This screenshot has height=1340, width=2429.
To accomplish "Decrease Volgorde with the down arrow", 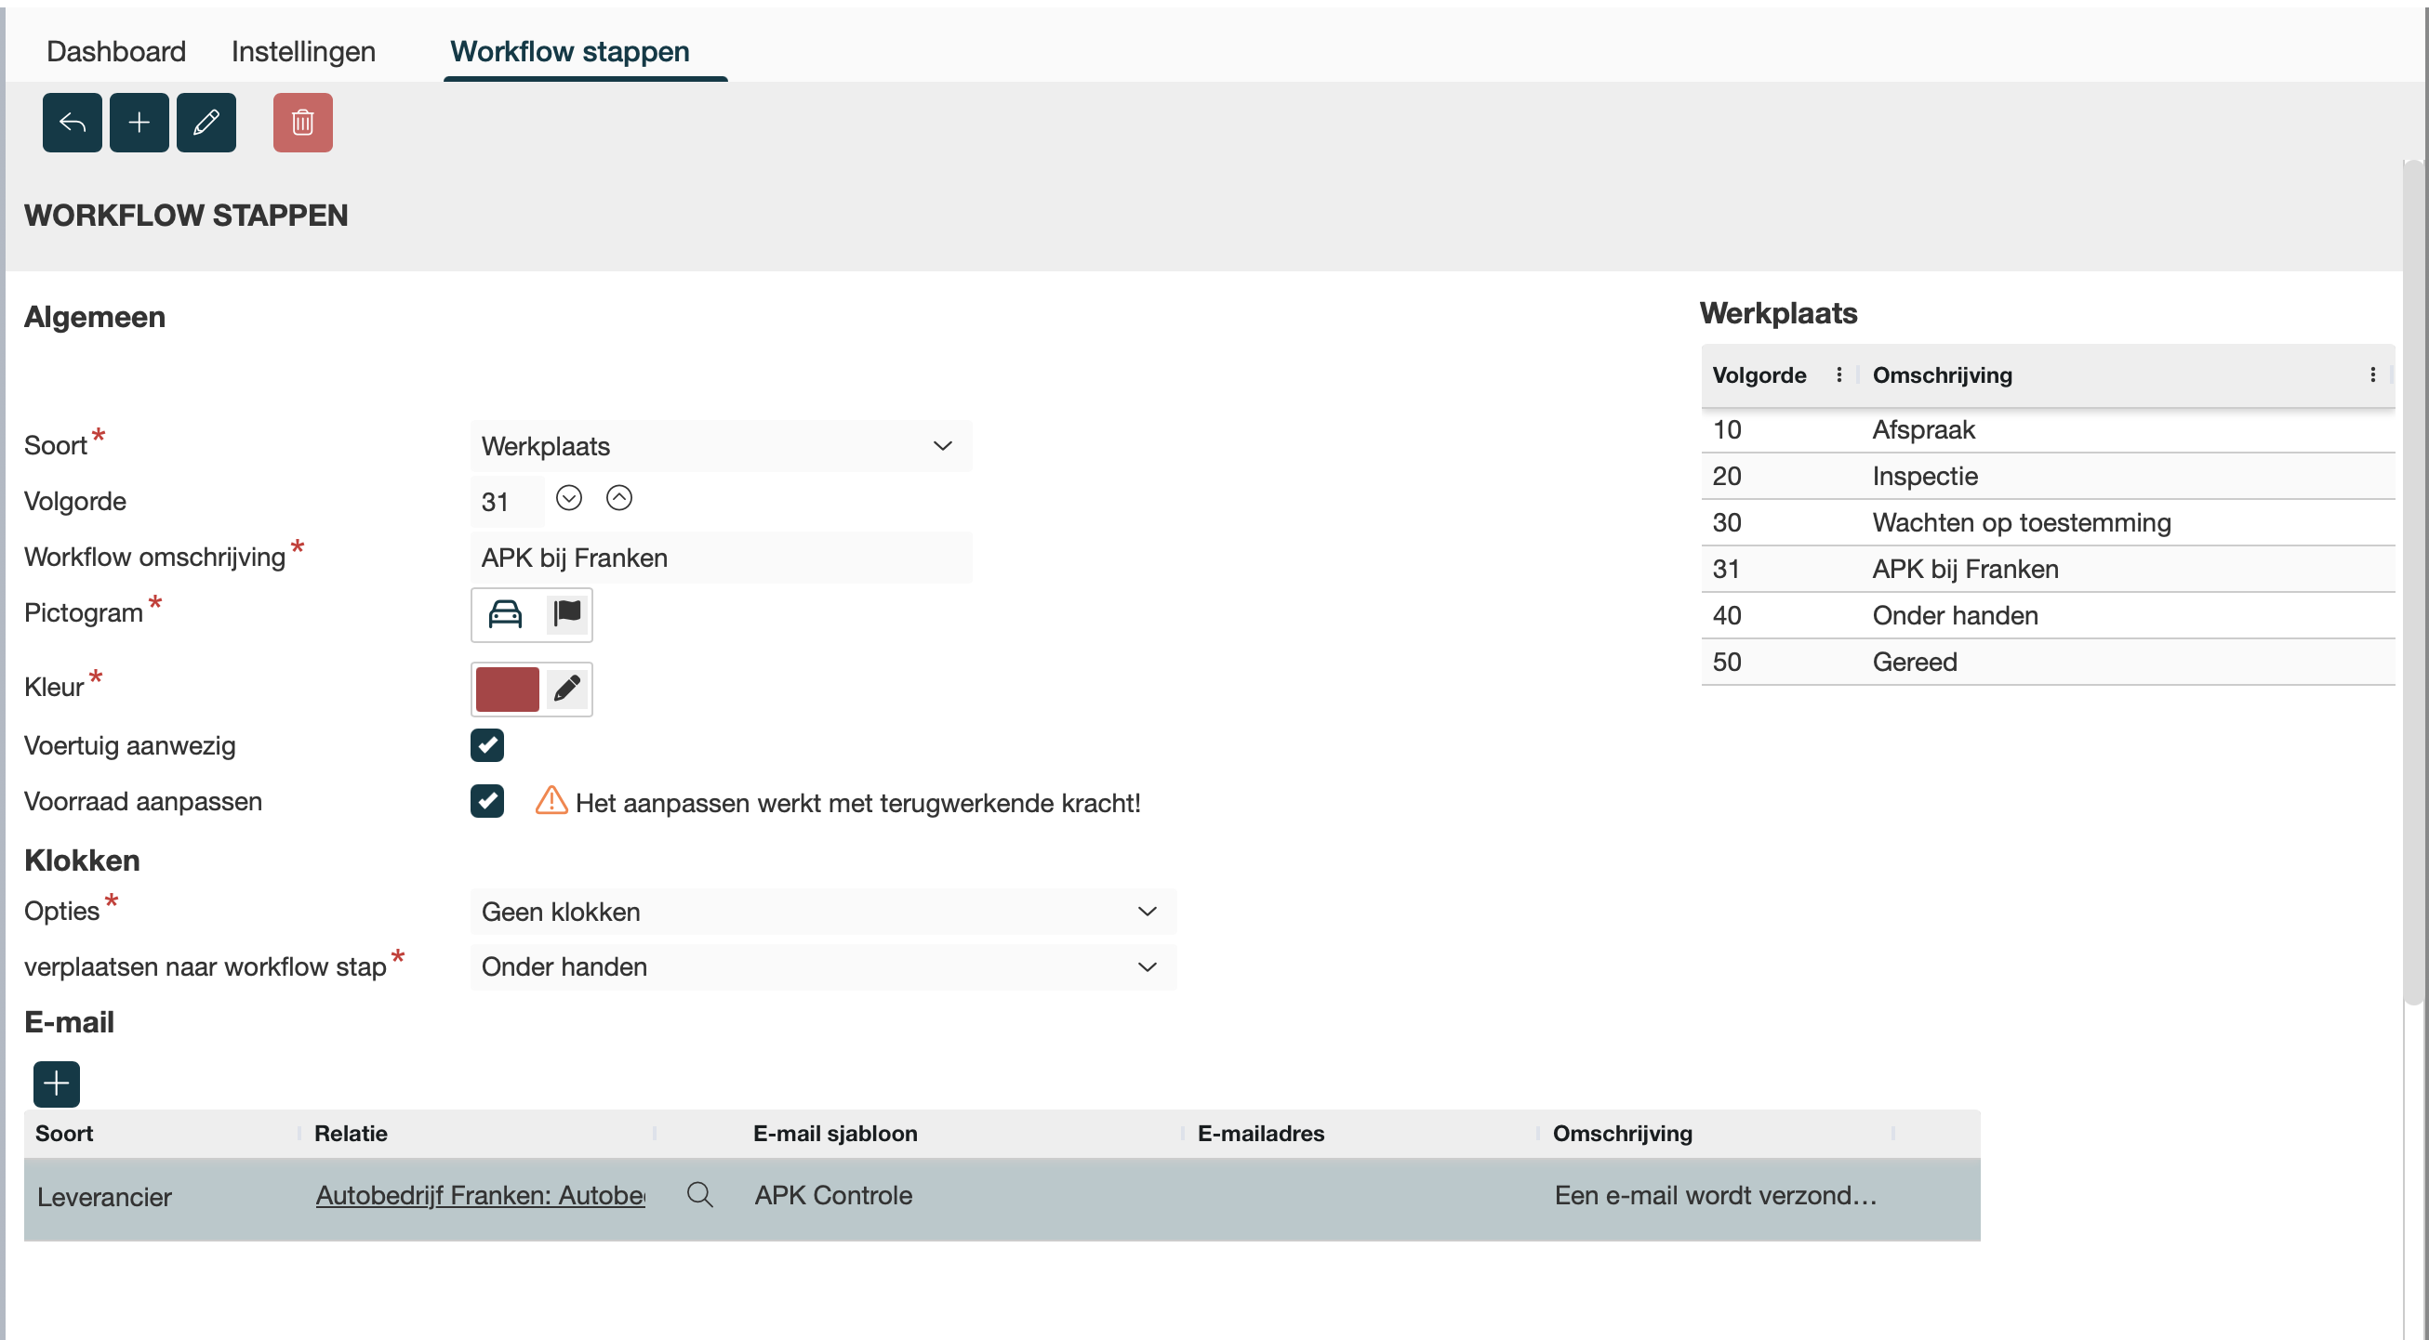I will [x=568, y=498].
